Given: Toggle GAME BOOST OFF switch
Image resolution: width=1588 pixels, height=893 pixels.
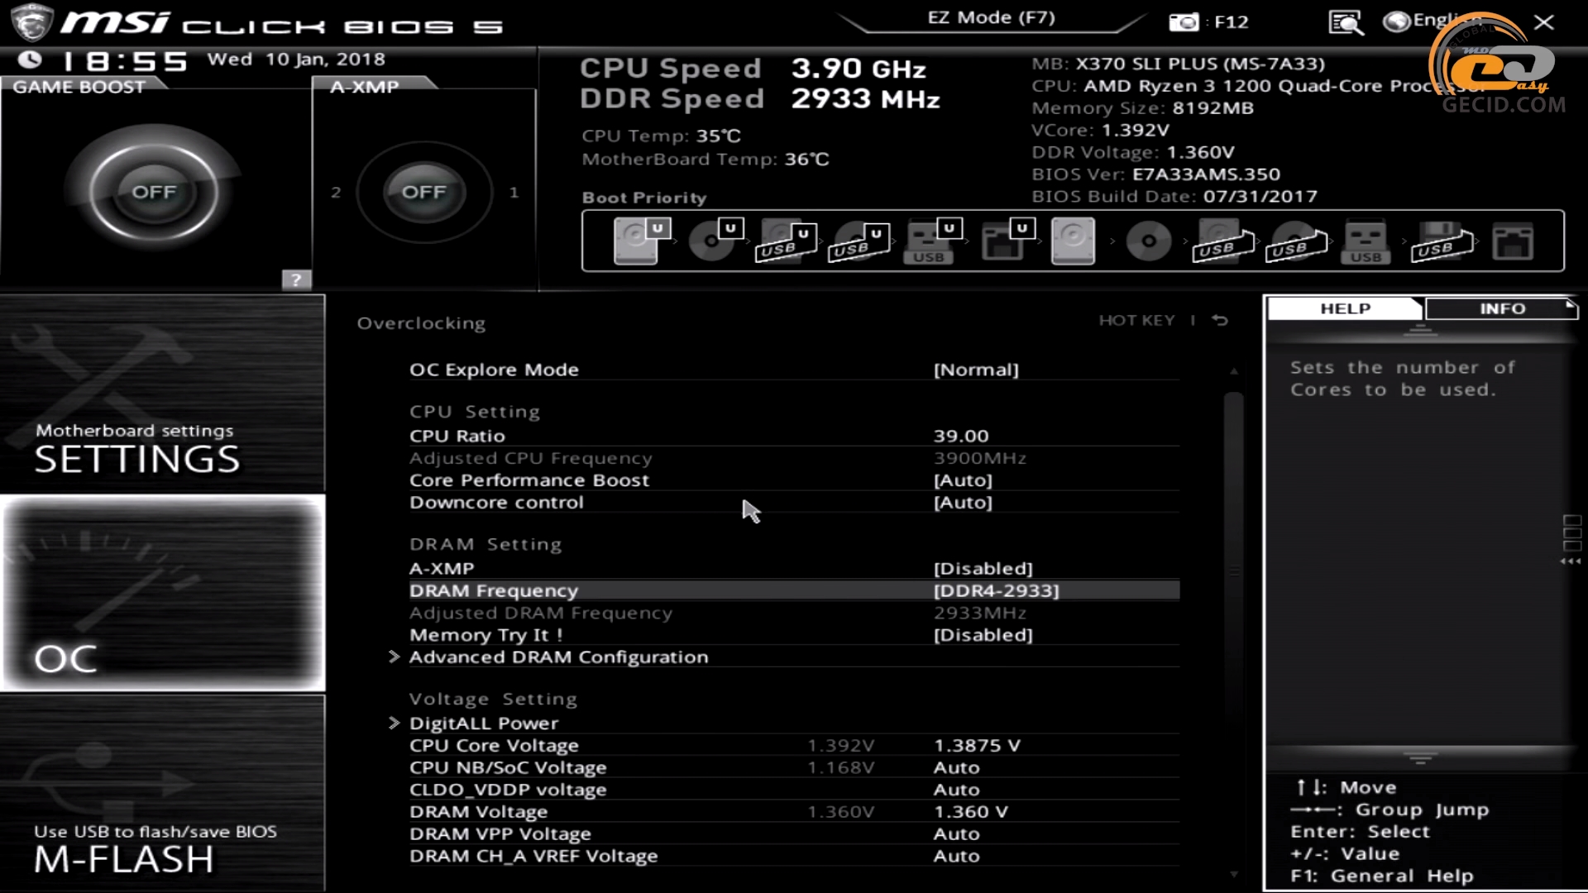Looking at the screenshot, I should click(154, 192).
